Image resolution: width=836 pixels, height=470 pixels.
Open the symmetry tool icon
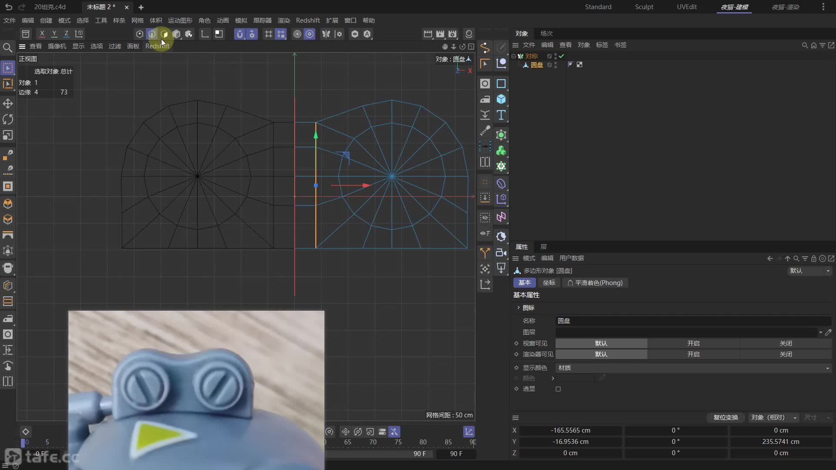tap(326, 34)
